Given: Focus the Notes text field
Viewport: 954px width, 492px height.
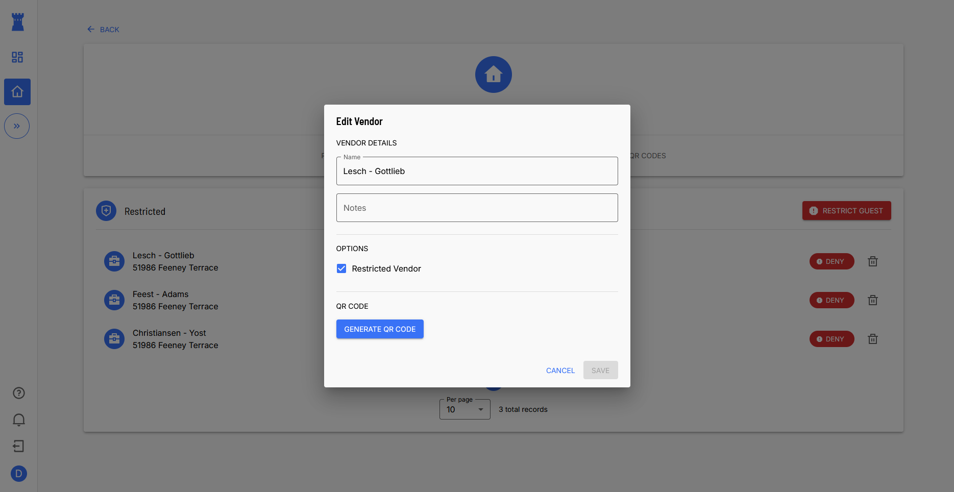Looking at the screenshot, I should click(x=477, y=208).
